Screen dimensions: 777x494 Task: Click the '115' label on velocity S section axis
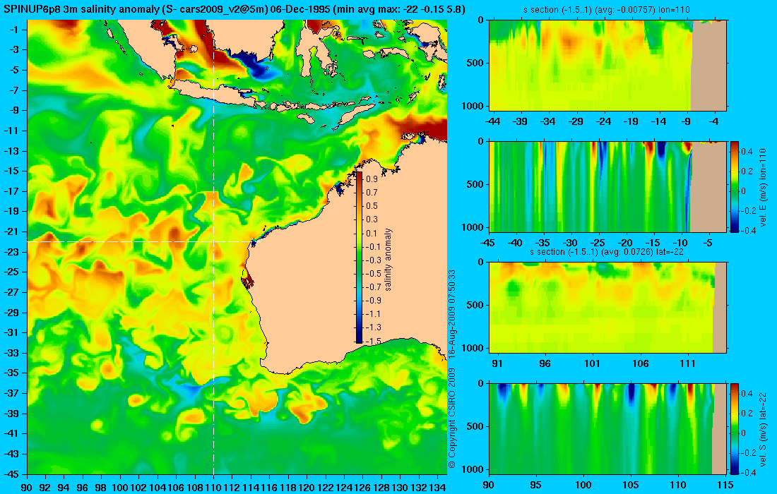(x=725, y=485)
